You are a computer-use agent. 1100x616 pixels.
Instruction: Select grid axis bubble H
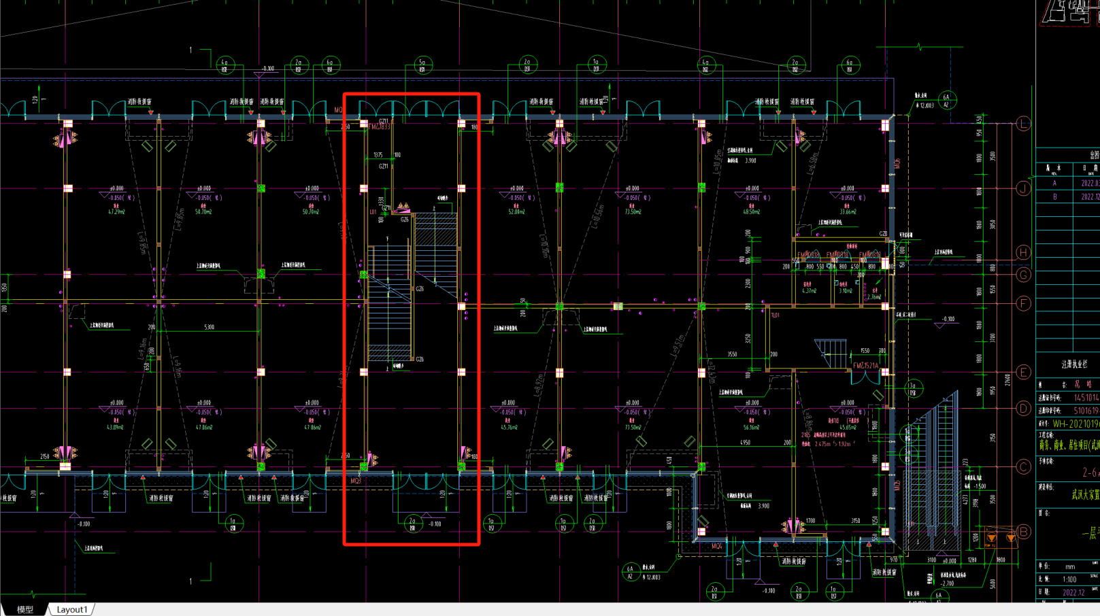click(1023, 252)
